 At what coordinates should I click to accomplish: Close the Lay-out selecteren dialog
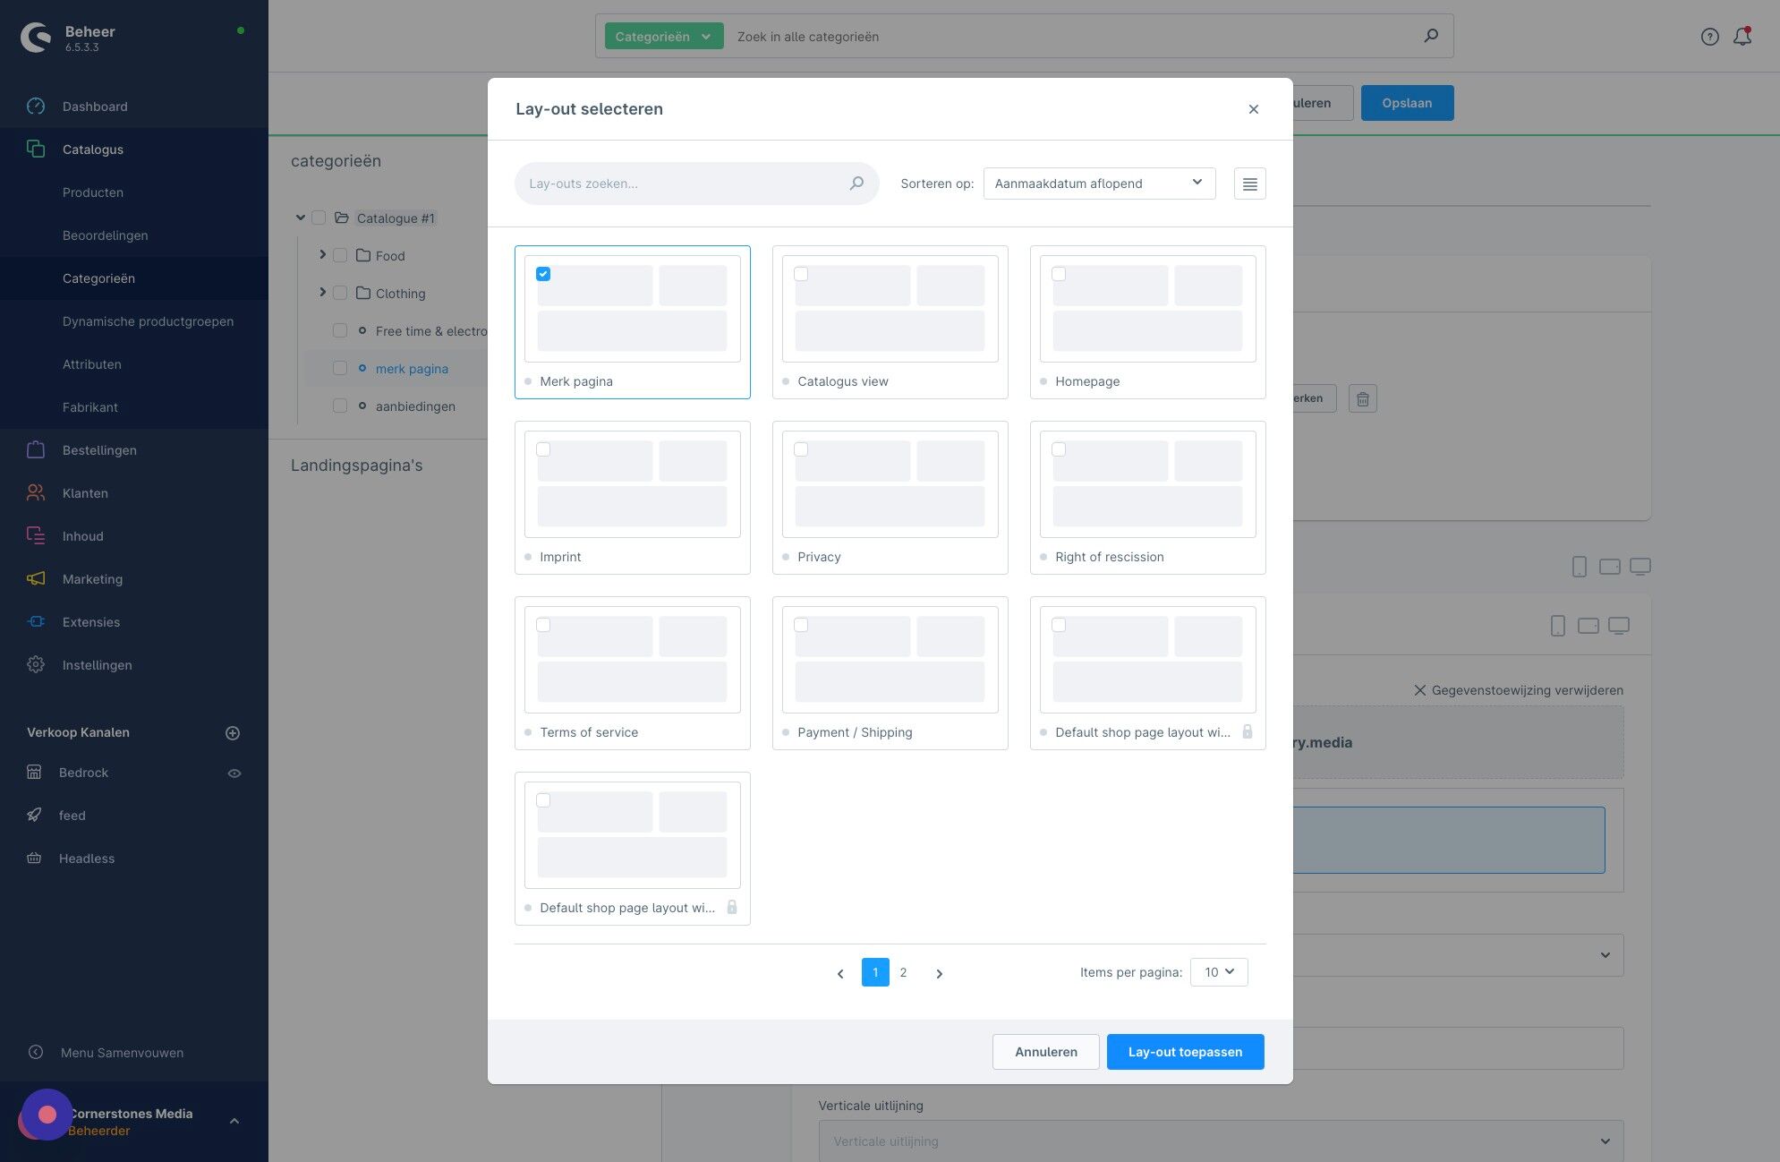pos(1253,109)
